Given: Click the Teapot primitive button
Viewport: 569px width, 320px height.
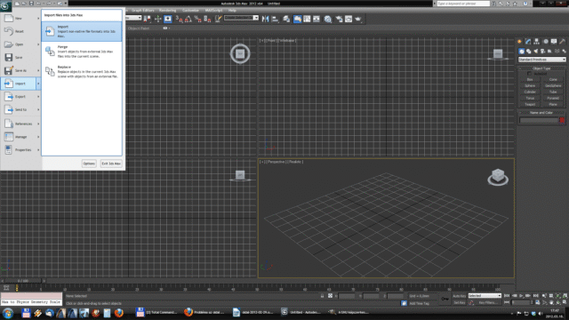Looking at the screenshot, I should [530, 104].
